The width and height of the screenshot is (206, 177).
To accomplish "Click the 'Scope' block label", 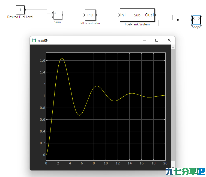I will pos(196,27).
